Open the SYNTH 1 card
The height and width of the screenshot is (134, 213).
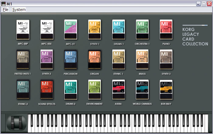point(94,30)
